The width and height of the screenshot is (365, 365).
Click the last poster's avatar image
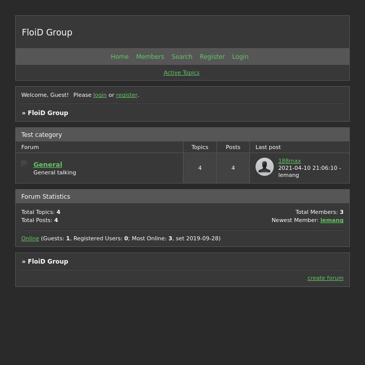[265, 167]
